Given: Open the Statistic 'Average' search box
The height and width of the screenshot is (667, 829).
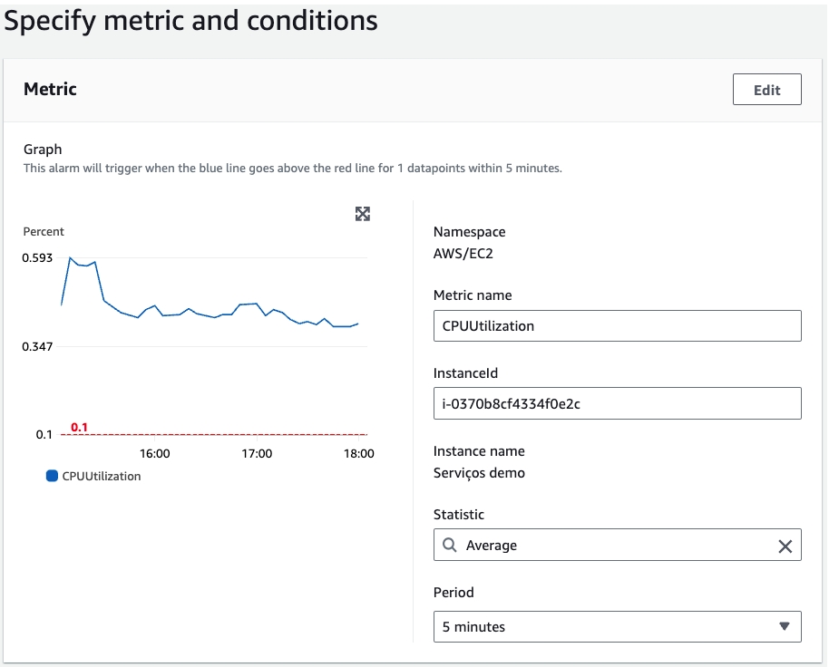Looking at the screenshot, I should pos(617,546).
